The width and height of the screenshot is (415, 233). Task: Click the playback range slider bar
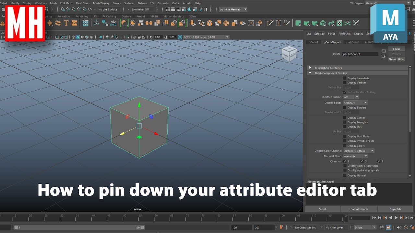pos(79,227)
